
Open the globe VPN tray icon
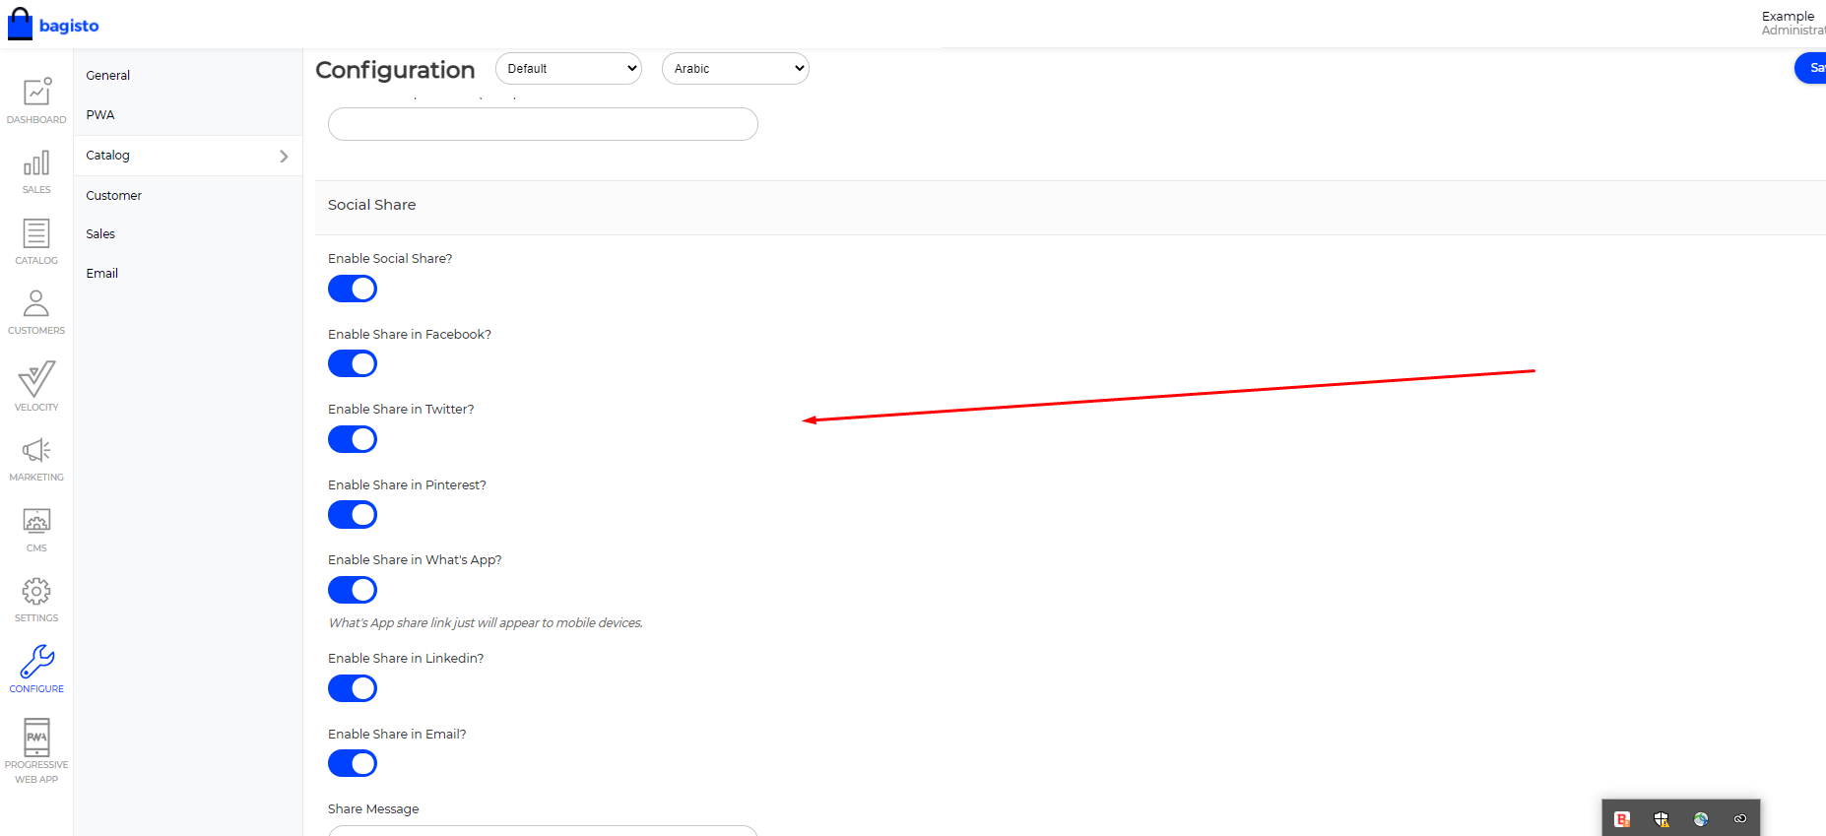point(1701,818)
